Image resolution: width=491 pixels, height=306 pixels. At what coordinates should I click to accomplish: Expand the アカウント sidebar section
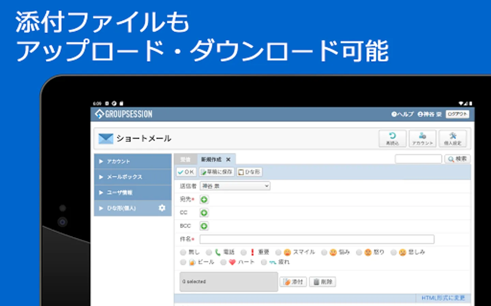point(133,161)
